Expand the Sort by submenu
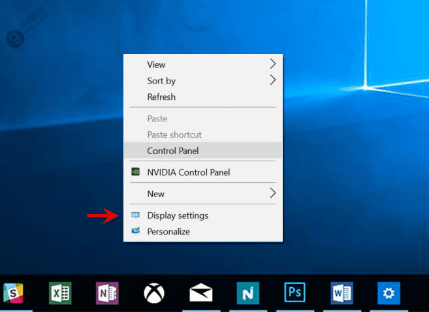Image resolution: width=429 pixels, height=312 pixels. pos(273,81)
